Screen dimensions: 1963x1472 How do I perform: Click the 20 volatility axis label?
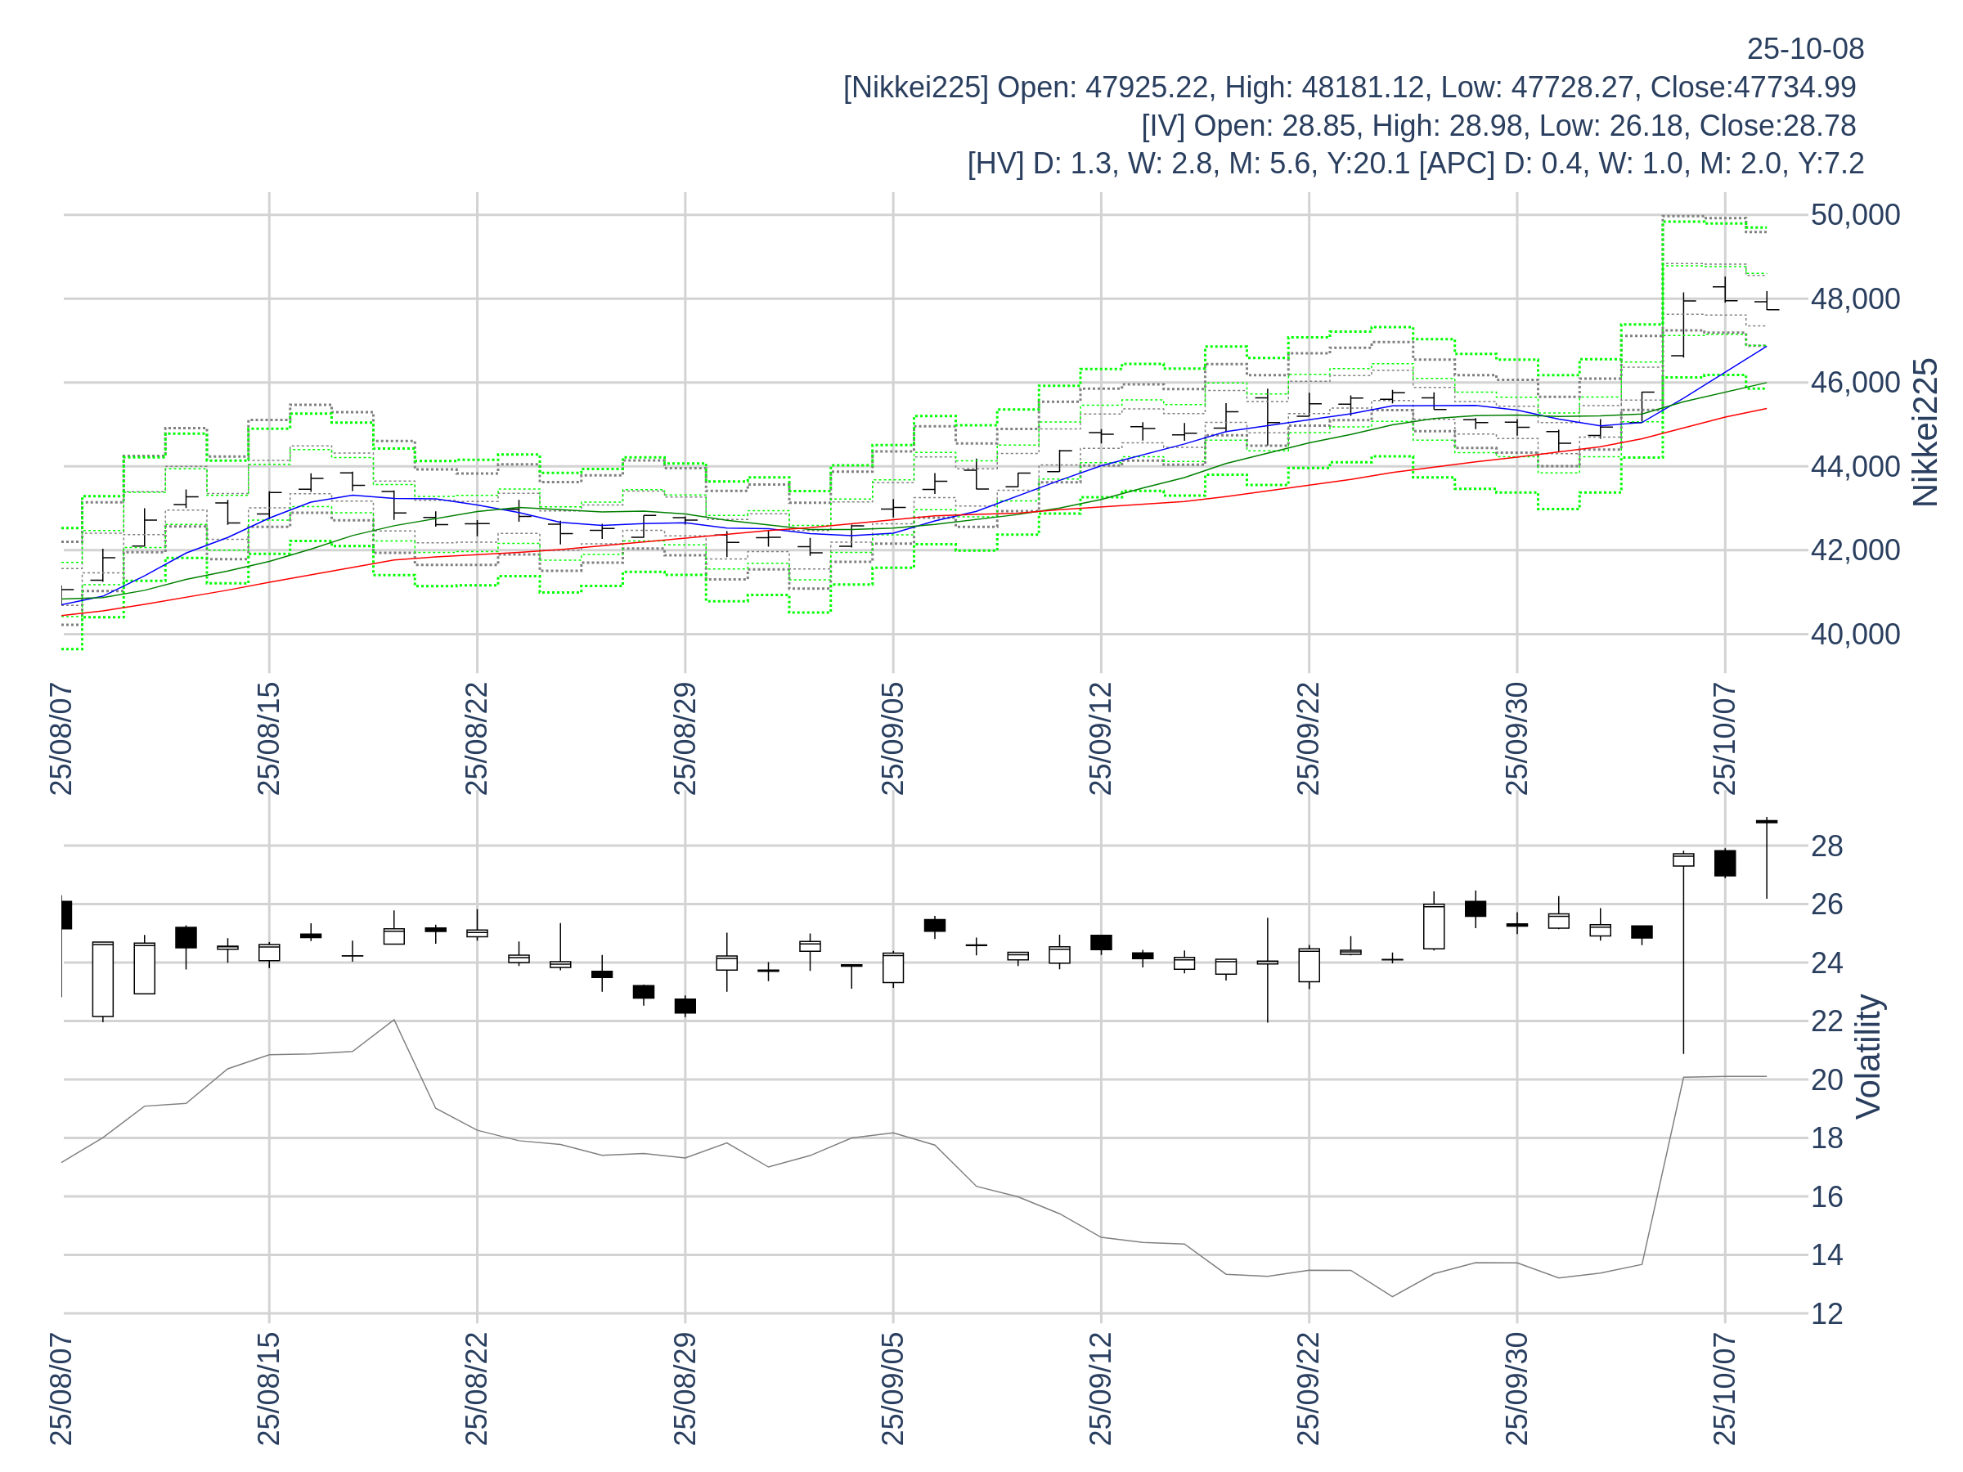click(x=1826, y=1079)
